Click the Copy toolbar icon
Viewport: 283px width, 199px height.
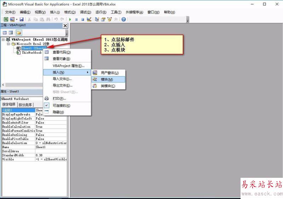36,19
